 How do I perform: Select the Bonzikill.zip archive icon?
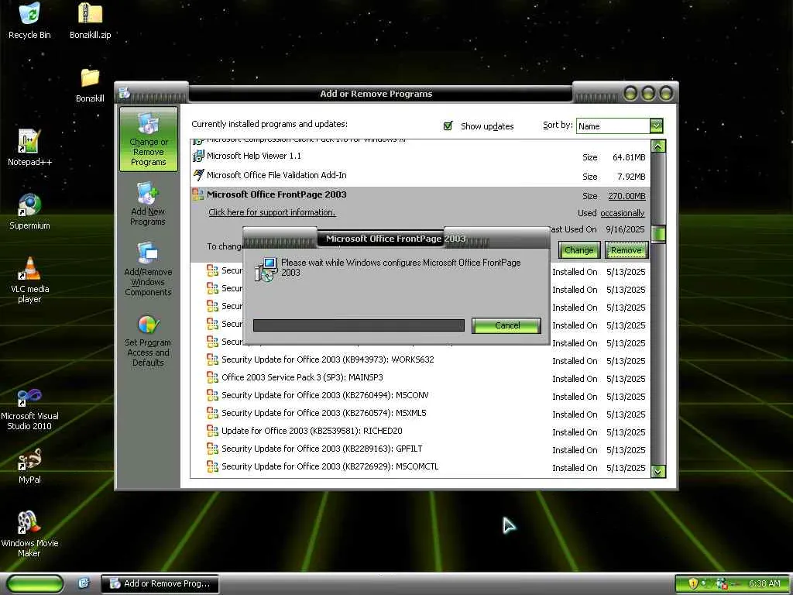pyautogui.click(x=90, y=21)
